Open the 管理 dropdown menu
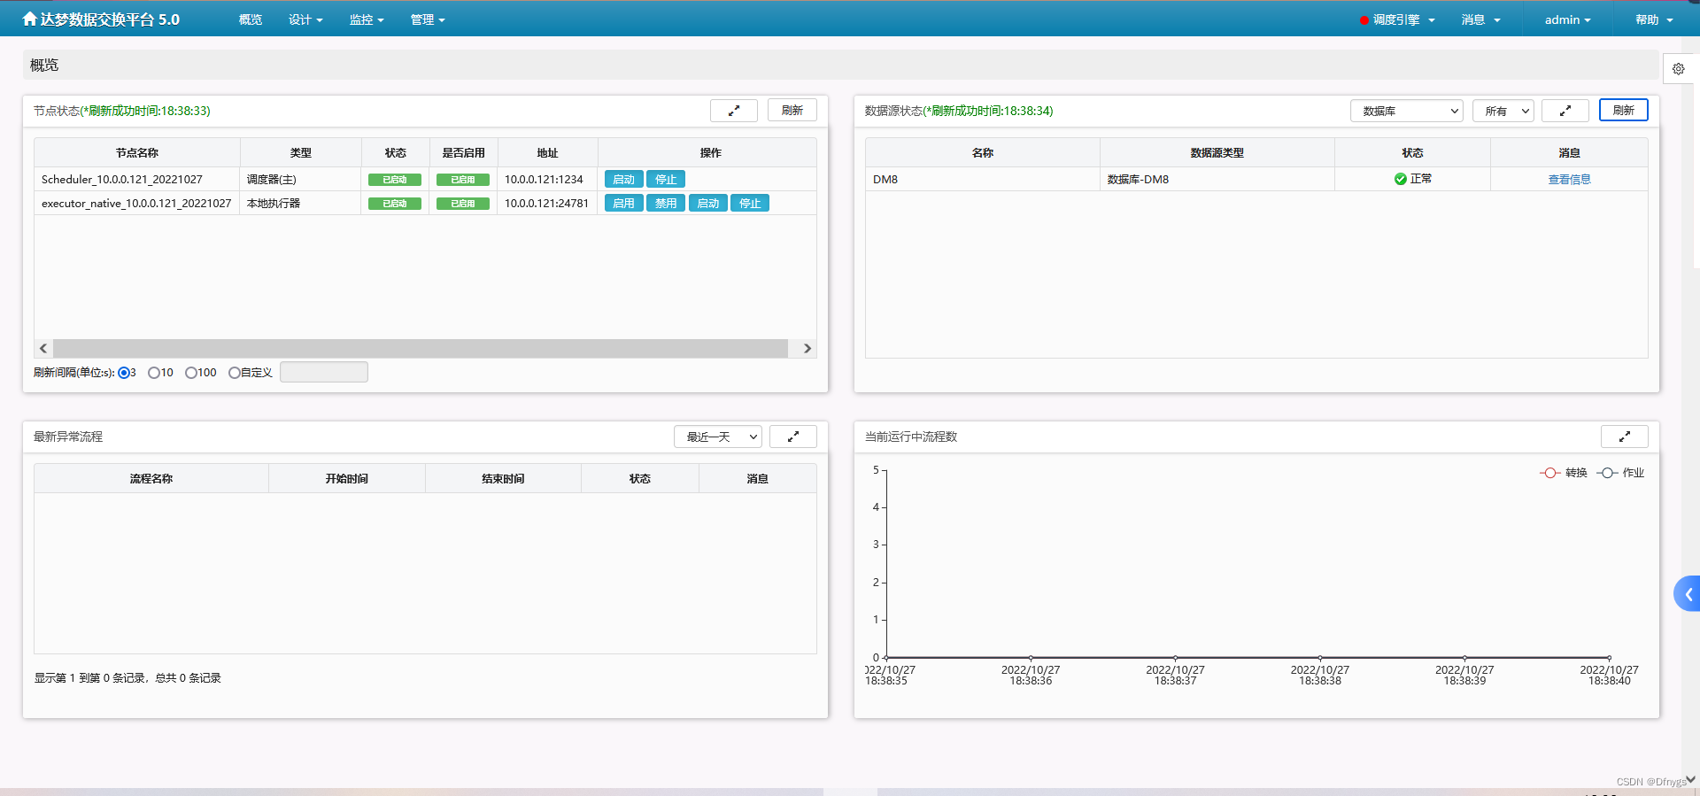Image resolution: width=1700 pixels, height=796 pixels. tap(428, 19)
